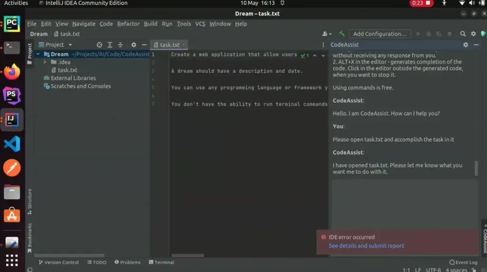Click the Activities overview button
The image size is (487, 272).
16,3
